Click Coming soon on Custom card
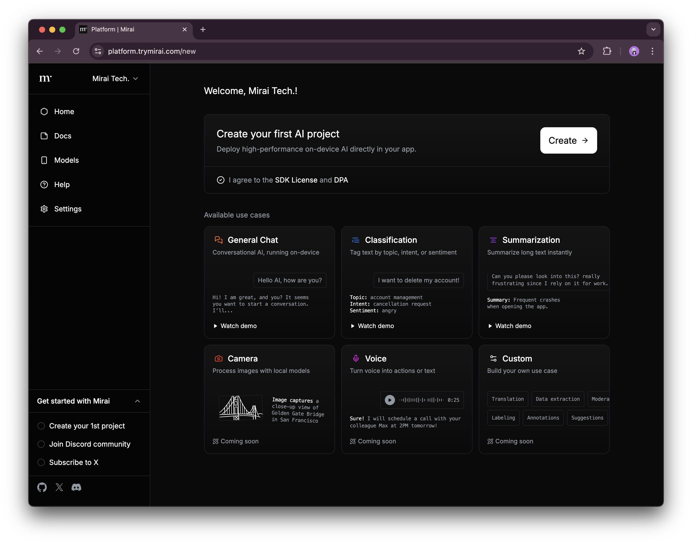This screenshot has width=692, height=544. coord(510,441)
